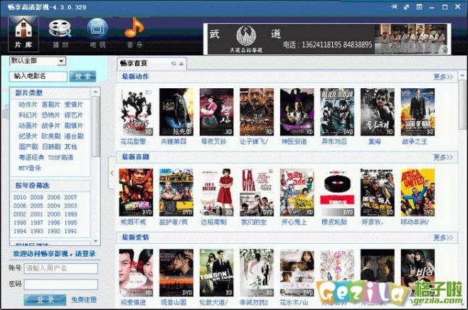This screenshot has height=310, width=468.
Task: Open the 让子弹飞 movie poster
Action: [x=257, y=112]
